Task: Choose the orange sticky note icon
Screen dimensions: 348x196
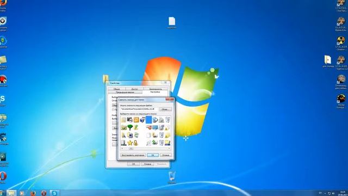Action: [136, 120]
